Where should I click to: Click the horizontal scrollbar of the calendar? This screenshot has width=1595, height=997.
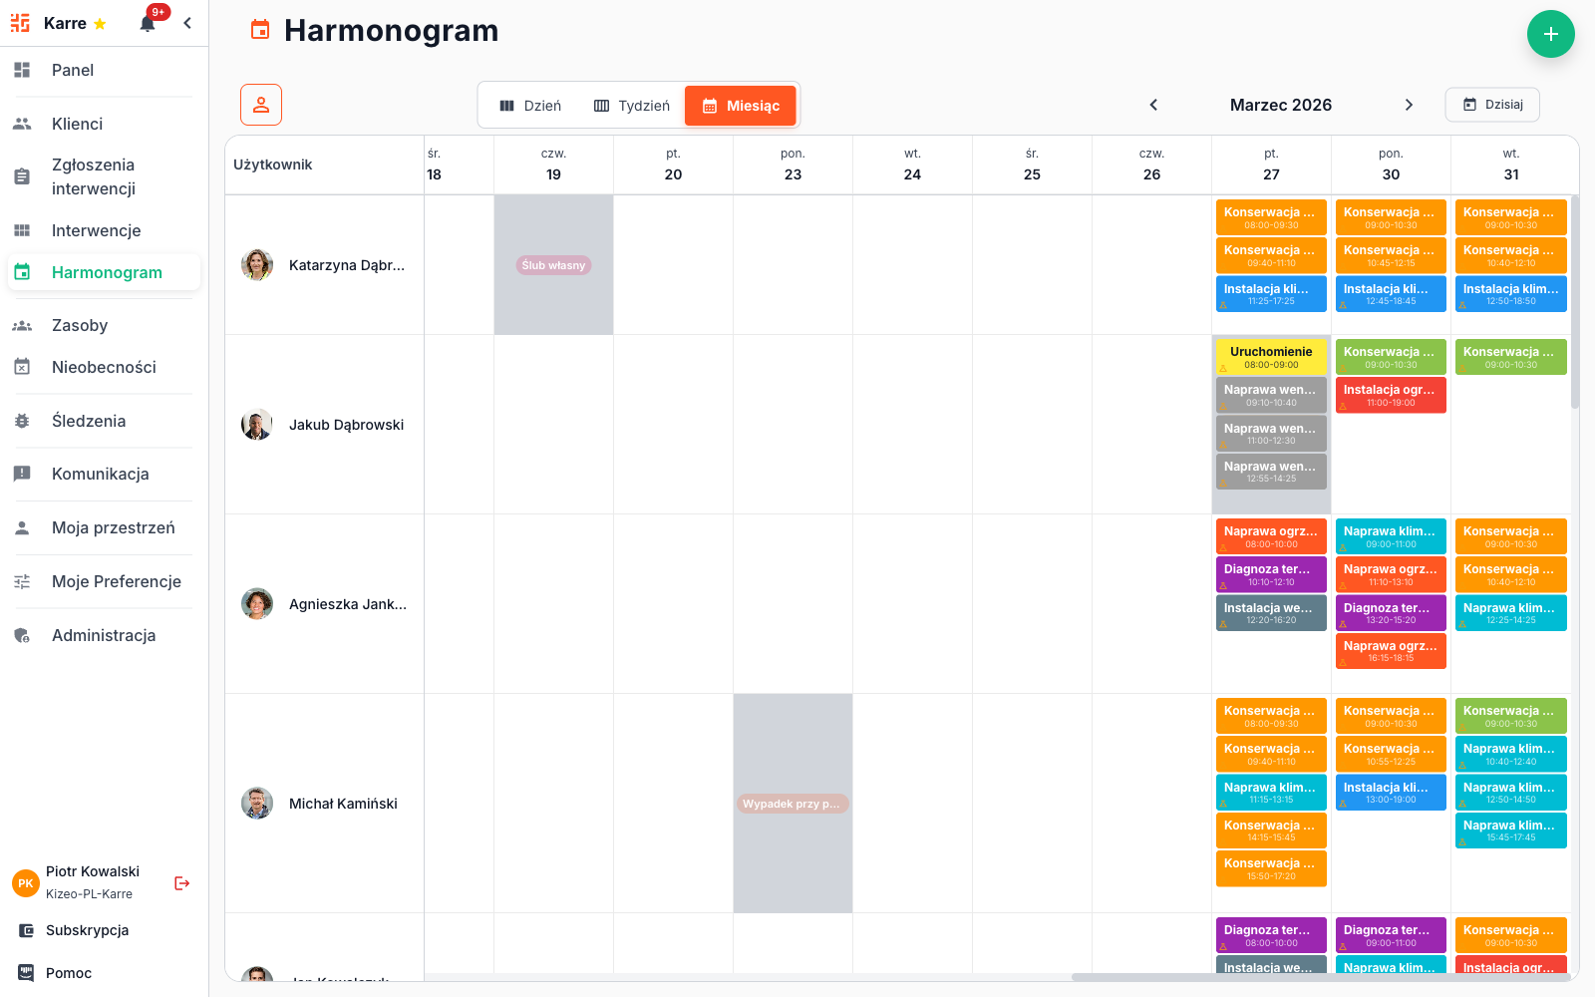1316,977
